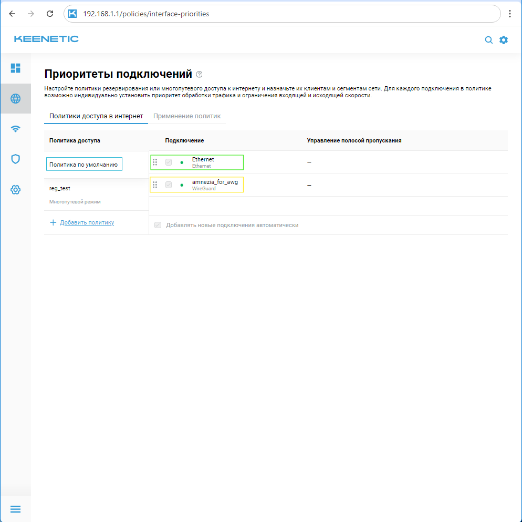The height and width of the screenshot is (522, 522).
Task: Select the 'Политики доступа в интернет' tab
Action: [x=96, y=116]
